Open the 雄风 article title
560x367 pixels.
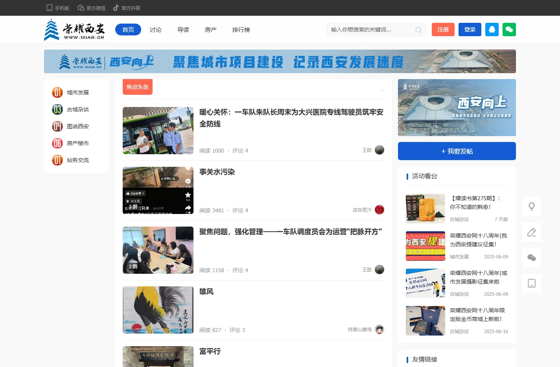pos(206,291)
